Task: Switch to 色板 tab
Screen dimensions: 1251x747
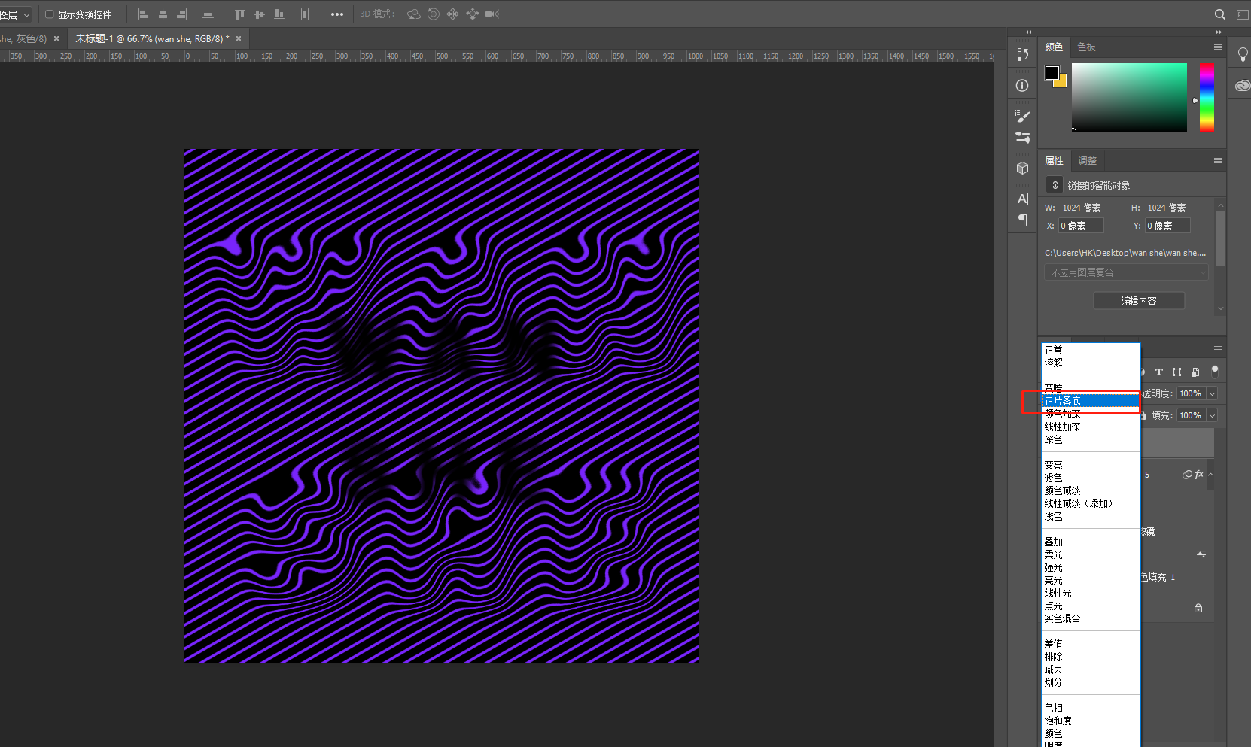Action: 1086,47
